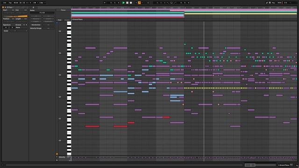Open the Notes tab icon

pyautogui.click(x=33, y=7)
